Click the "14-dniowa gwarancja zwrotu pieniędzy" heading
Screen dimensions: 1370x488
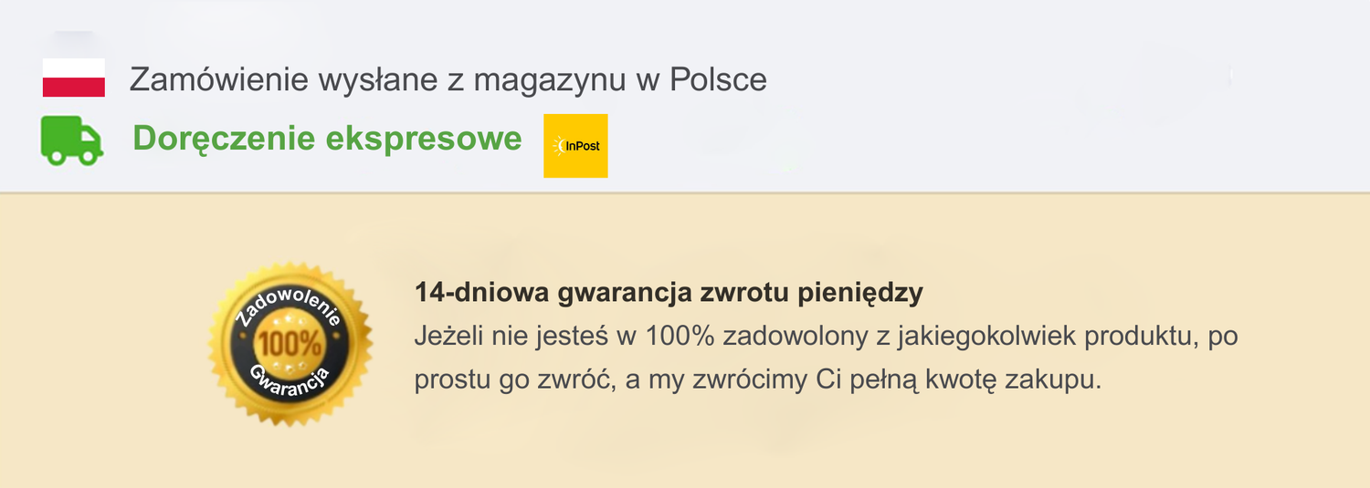(669, 293)
